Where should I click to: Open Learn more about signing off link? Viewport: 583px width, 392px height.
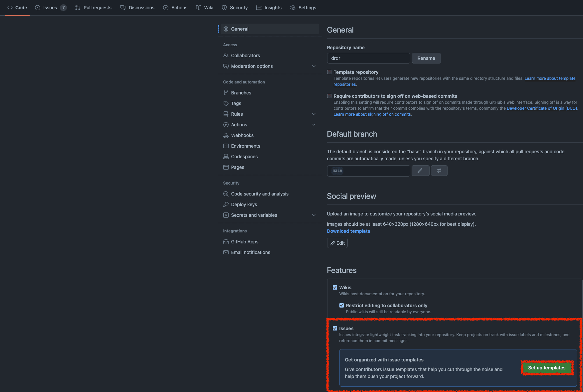click(372, 114)
